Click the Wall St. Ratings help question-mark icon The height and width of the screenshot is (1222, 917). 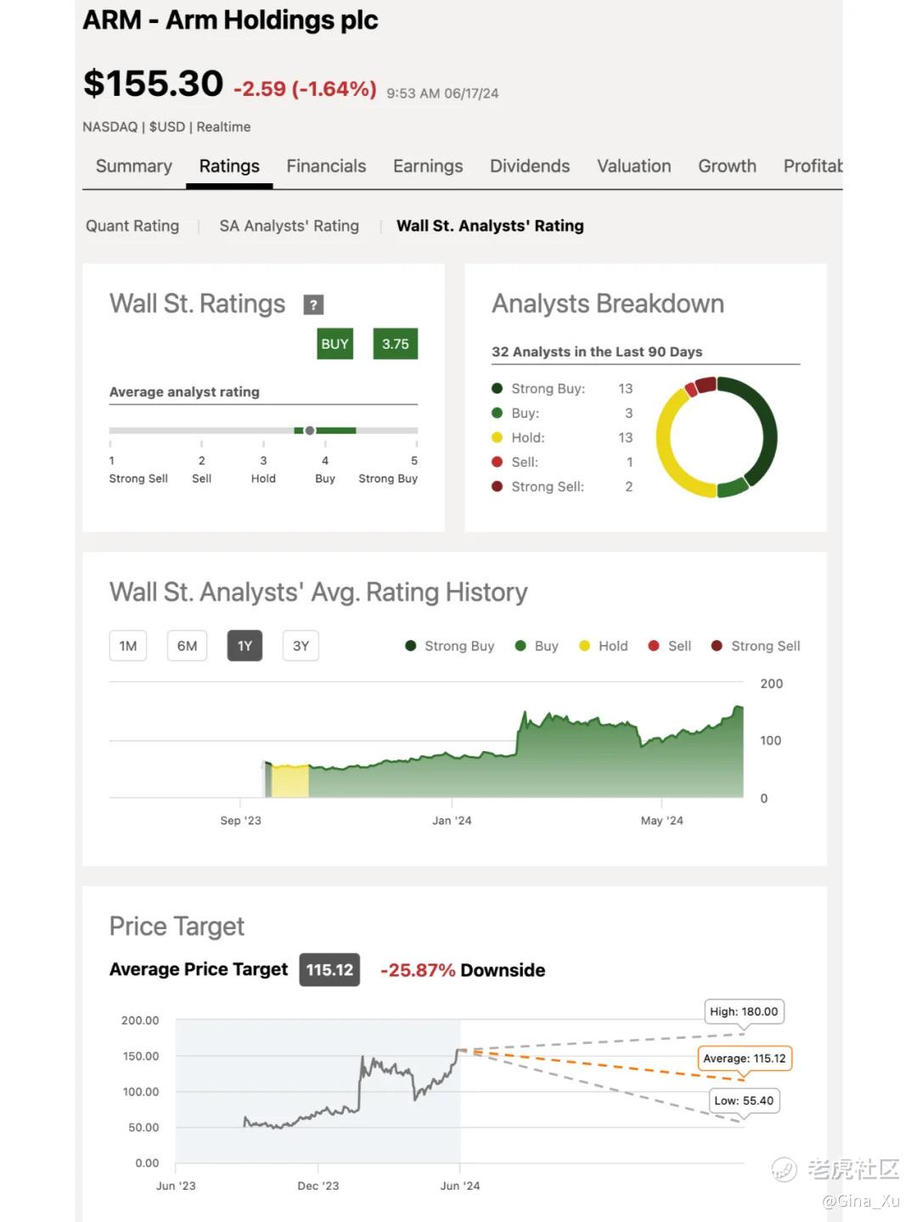click(x=313, y=305)
